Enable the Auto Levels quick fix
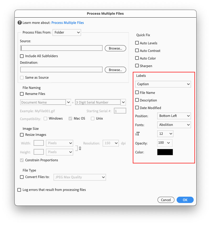 (137, 43)
